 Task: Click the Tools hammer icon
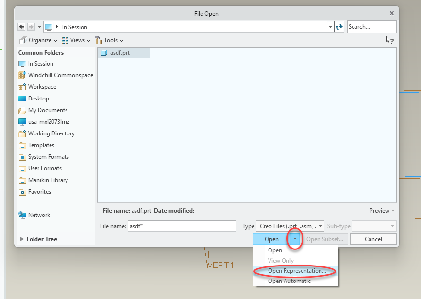(x=99, y=40)
